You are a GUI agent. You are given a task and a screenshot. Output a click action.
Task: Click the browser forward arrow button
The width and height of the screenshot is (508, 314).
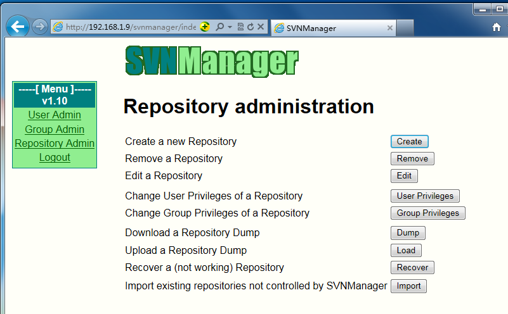click(40, 27)
